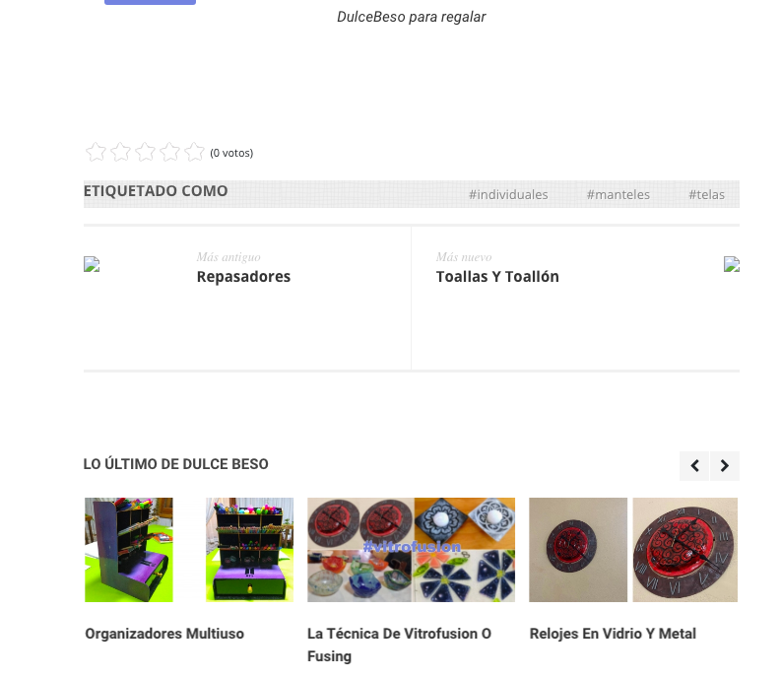Screen dimensions: 780x679
Task: Click the broken image icon beside Toallas Y Toallón
Action: click(x=731, y=264)
